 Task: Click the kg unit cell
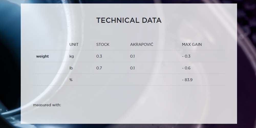71,56
